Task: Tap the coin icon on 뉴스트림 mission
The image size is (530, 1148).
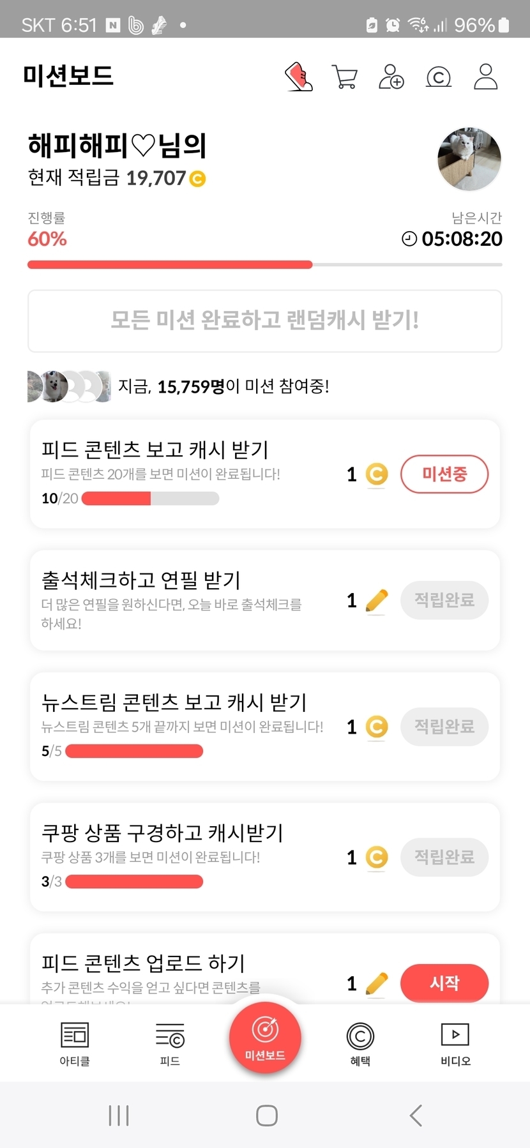Action: click(377, 727)
